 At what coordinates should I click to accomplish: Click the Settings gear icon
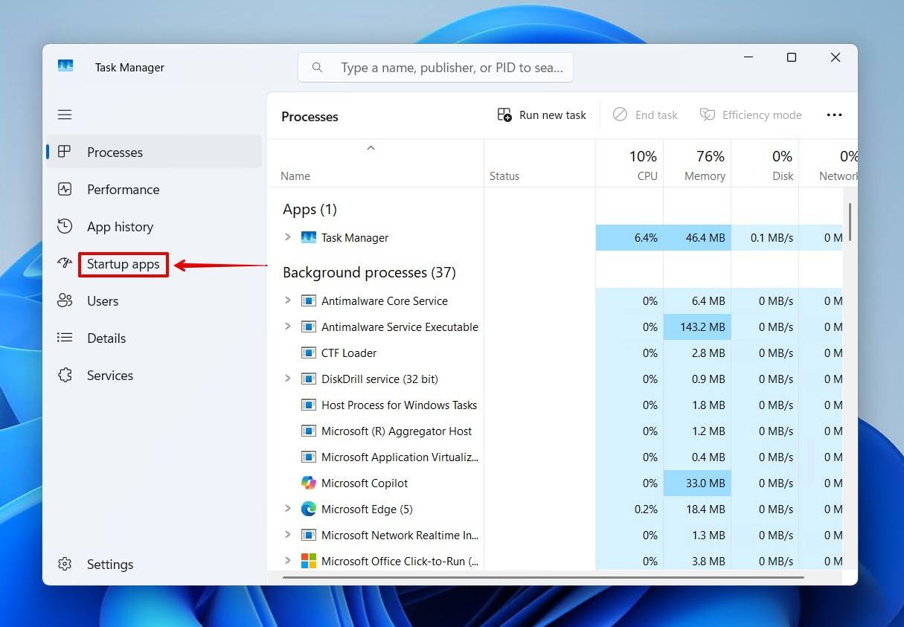[x=65, y=564]
